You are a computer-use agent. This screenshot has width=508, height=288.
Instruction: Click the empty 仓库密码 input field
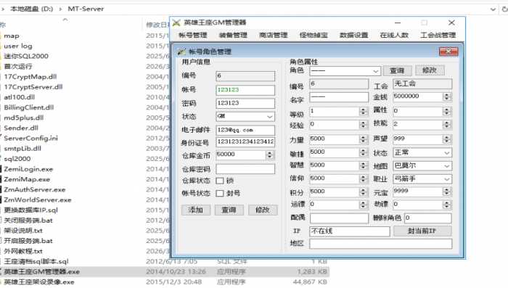(245, 169)
